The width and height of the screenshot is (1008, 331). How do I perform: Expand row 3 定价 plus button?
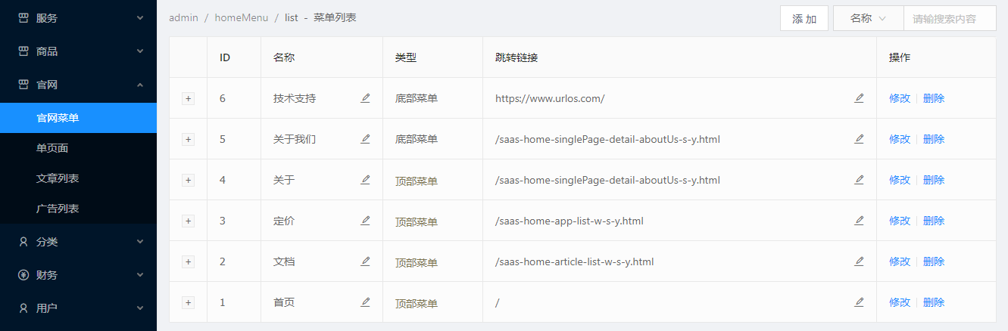point(189,221)
